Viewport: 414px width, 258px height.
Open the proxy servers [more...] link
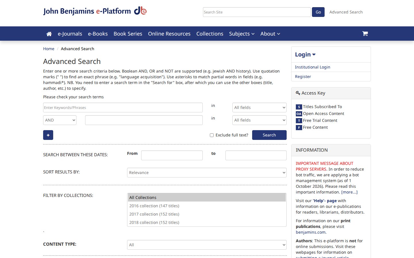point(349,192)
